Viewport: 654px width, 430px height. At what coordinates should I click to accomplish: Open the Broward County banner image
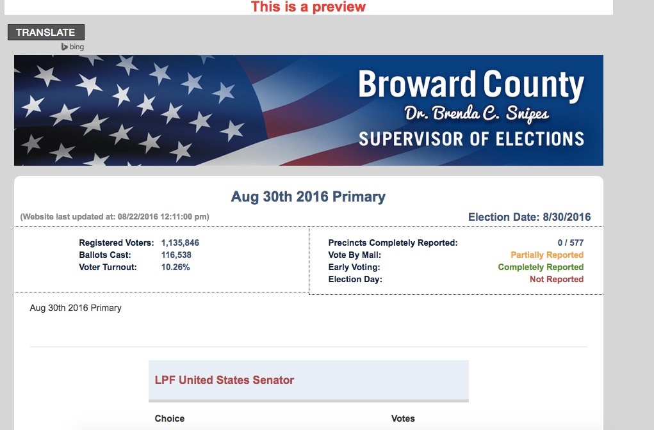coord(309,111)
